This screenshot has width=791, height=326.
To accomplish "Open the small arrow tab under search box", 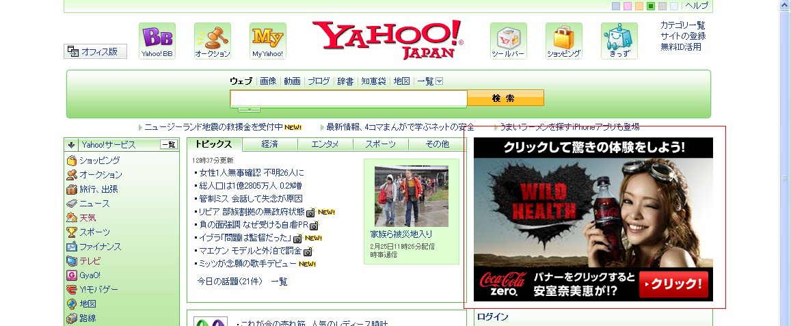I will pos(250,109).
